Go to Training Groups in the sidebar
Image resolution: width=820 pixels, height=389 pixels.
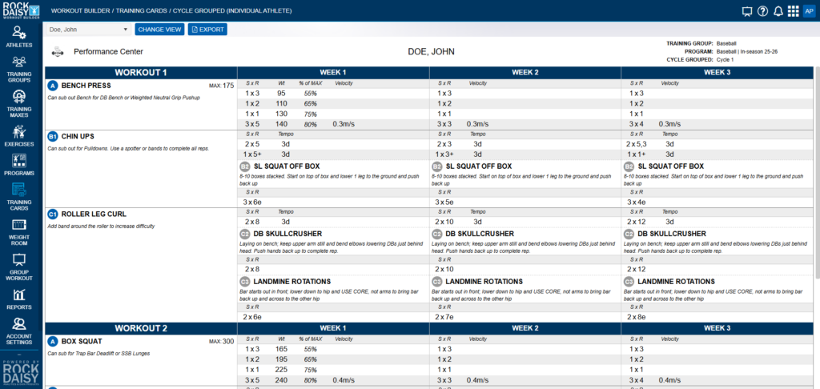pos(19,69)
